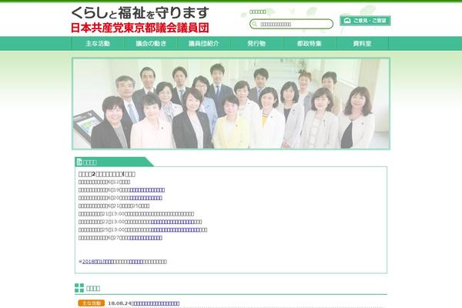Click the magnifier icon in the search box
462x308 pixels.
click(x=255, y=24)
